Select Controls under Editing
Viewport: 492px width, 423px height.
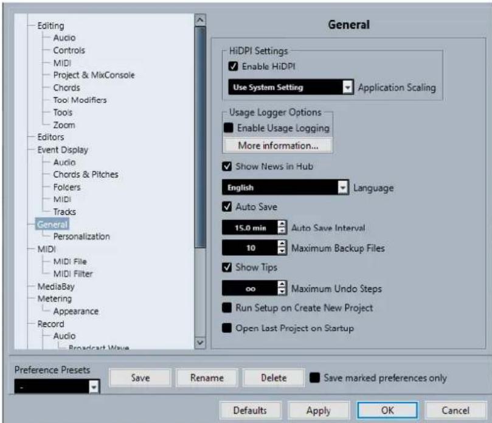69,51
